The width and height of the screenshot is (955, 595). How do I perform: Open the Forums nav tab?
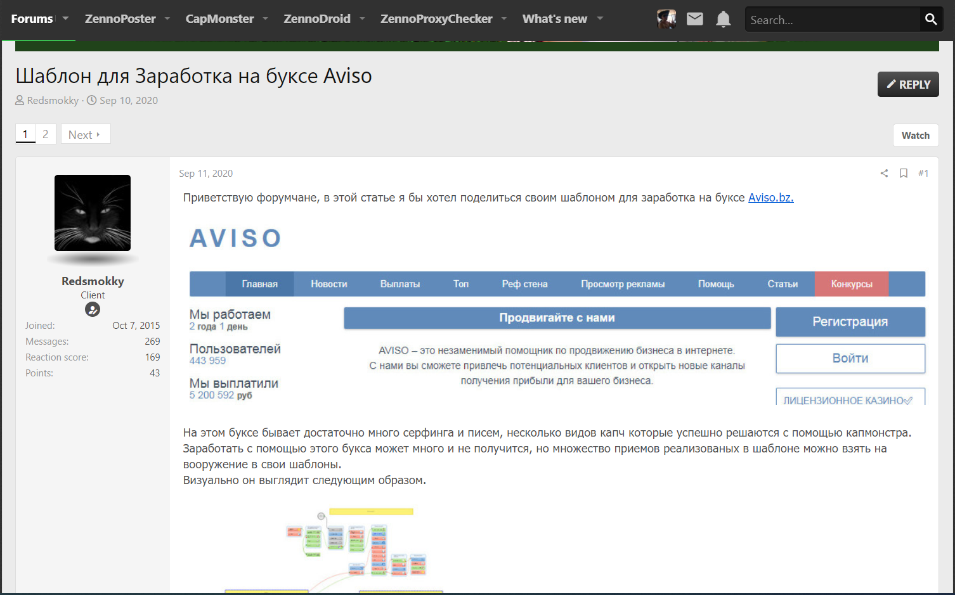point(32,19)
